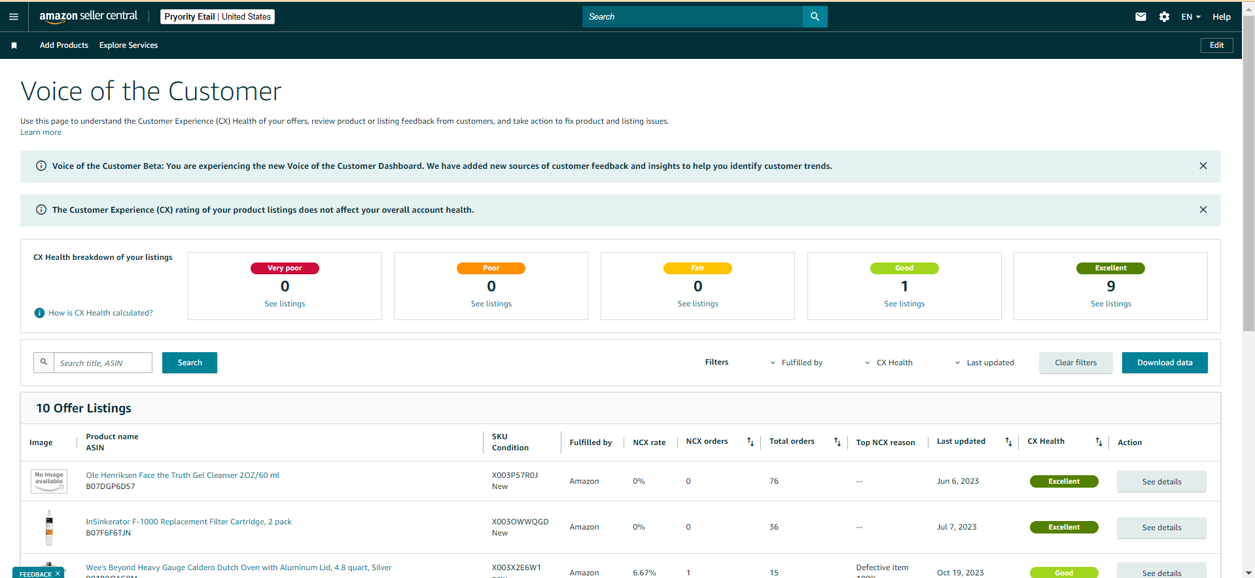Expand the Last updated filter
Screen dimensions: 1255x578
(x=984, y=363)
